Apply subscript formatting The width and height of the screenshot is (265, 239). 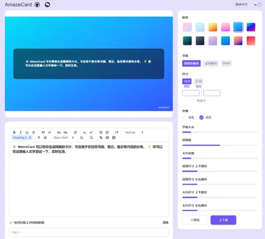tap(85, 132)
